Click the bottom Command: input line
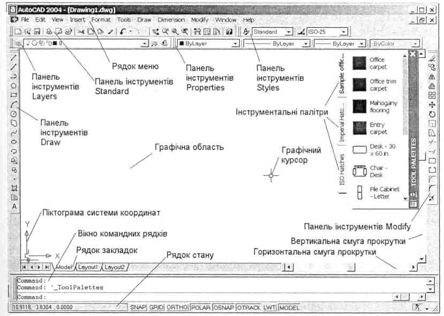444x316 pixels. [x=204, y=297]
